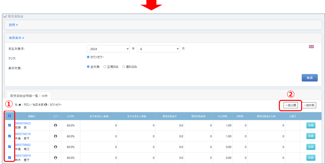The image size is (325, 164).
Task: Click rank icon in 安藤 愛 row
Action: click(x=56, y=125)
